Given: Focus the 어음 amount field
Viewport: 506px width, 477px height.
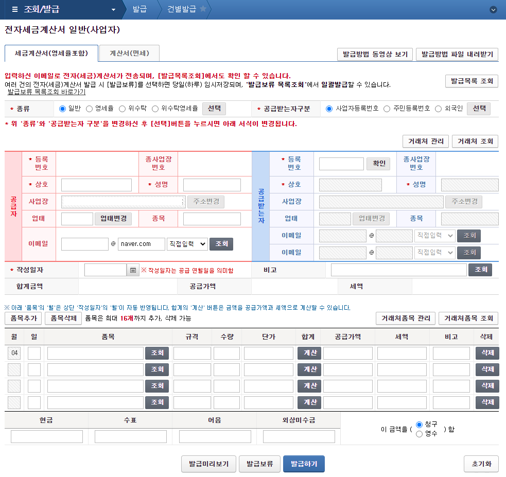Looking at the screenshot, I should point(215,437).
